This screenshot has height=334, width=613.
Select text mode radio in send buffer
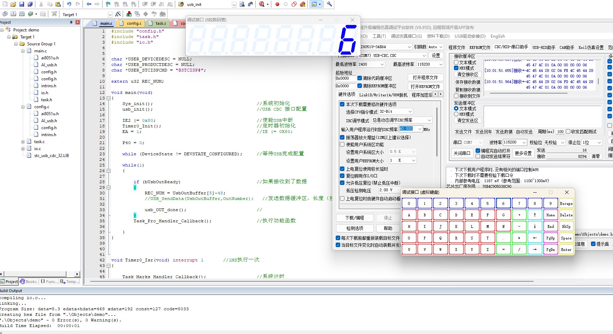[x=456, y=109]
